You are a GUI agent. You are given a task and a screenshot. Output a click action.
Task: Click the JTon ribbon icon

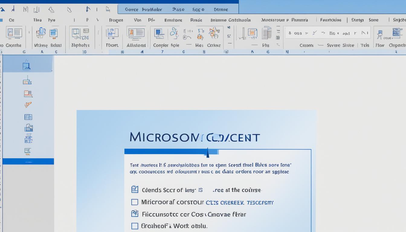380,35
